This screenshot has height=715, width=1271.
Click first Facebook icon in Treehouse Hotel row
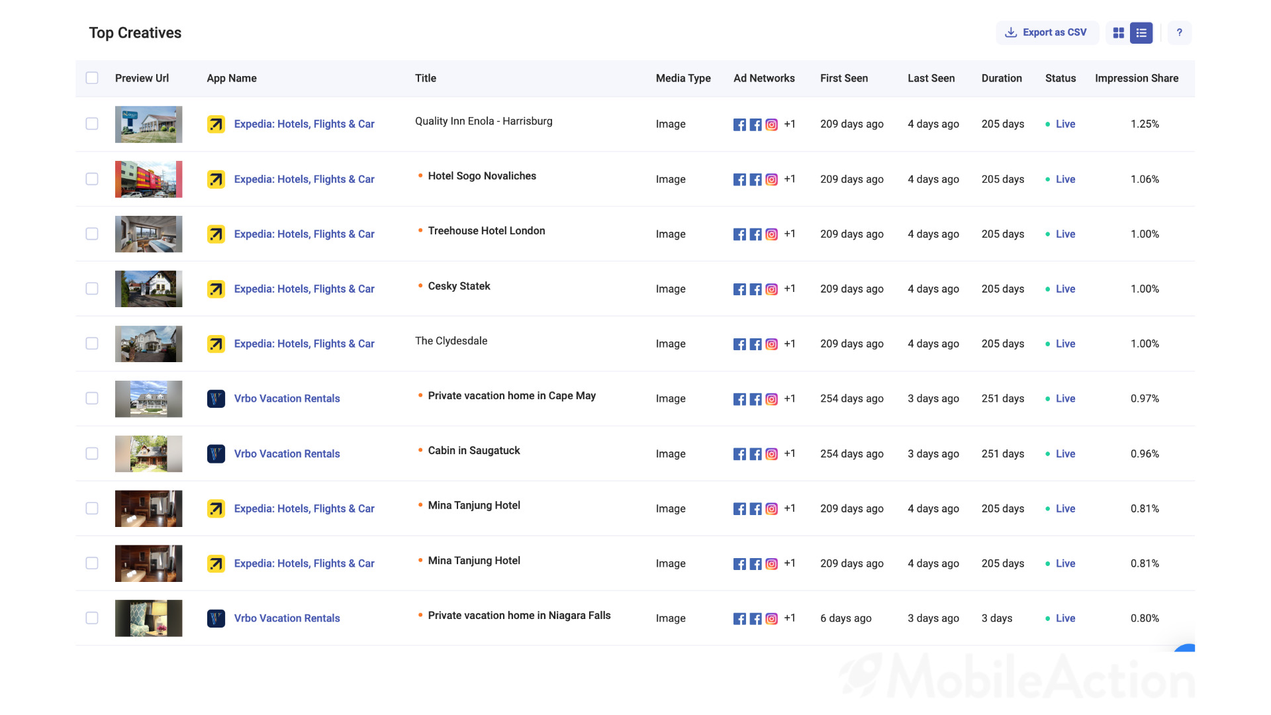pos(739,234)
